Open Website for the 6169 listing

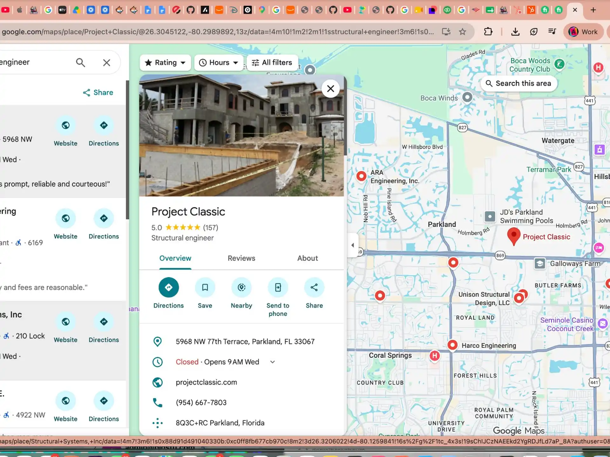(65, 225)
